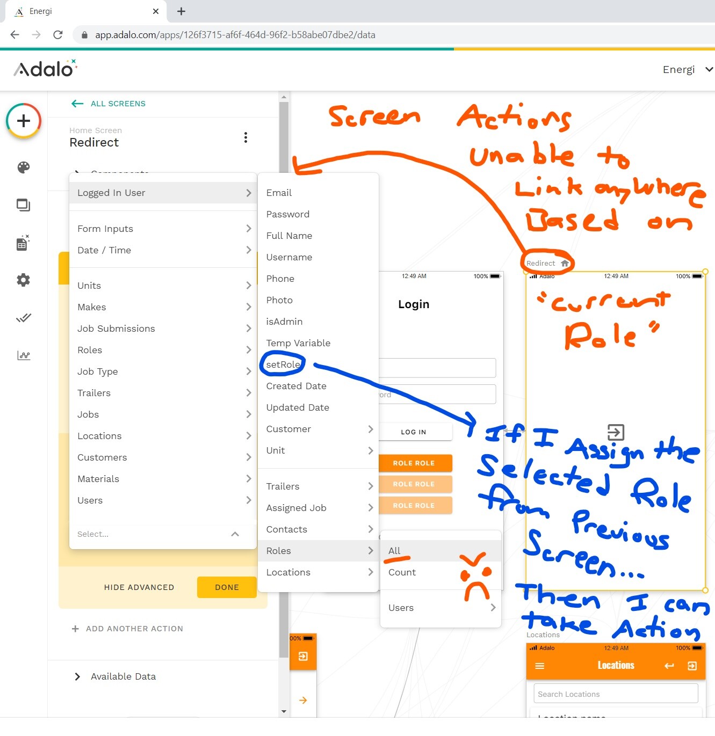Close the Energi browser tab

pyautogui.click(x=156, y=11)
